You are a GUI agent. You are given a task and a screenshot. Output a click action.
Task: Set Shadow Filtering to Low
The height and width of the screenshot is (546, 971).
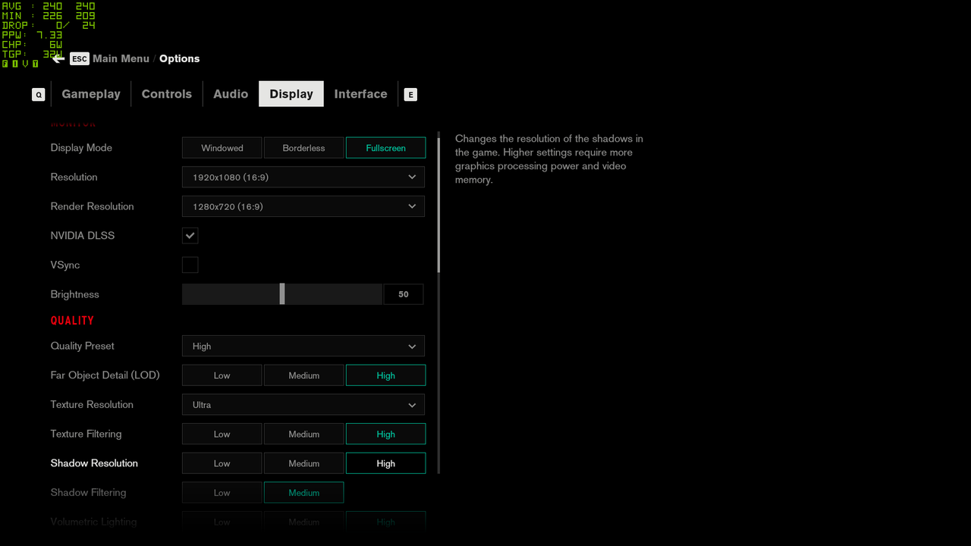pos(222,492)
